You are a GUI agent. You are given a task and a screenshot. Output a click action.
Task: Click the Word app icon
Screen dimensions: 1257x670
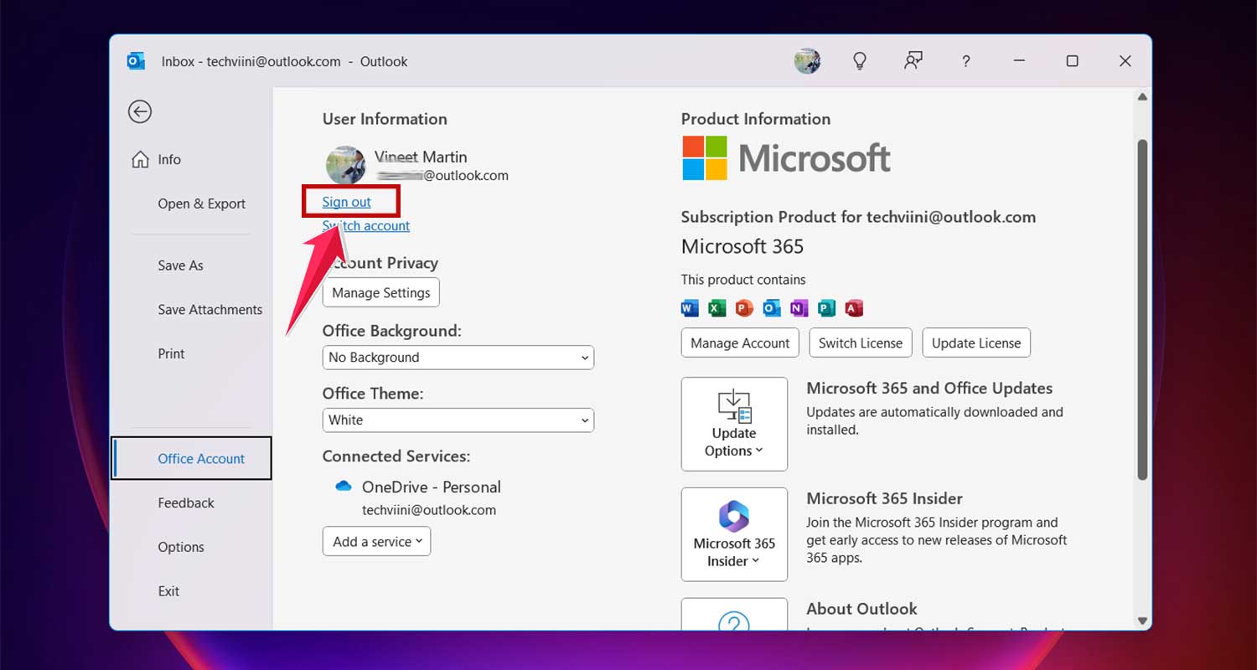pos(689,307)
